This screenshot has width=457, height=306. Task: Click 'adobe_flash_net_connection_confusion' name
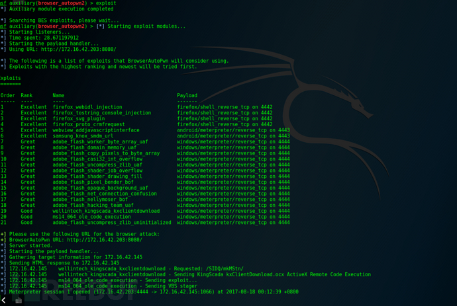click(x=105, y=194)
